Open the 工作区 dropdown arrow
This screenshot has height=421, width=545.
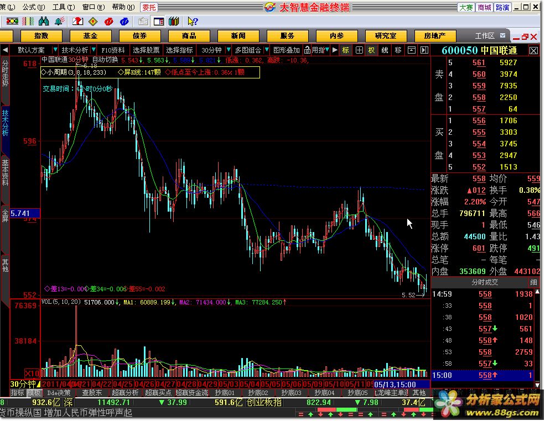click(502, 36)
